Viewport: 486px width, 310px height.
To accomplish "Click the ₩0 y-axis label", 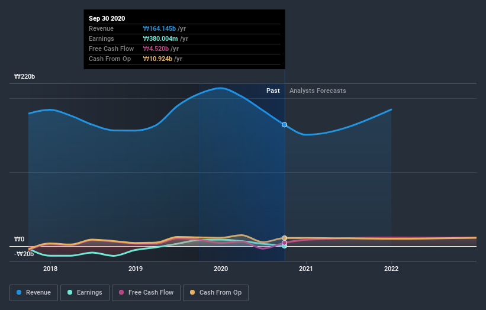I will click(x=19, y=239).
